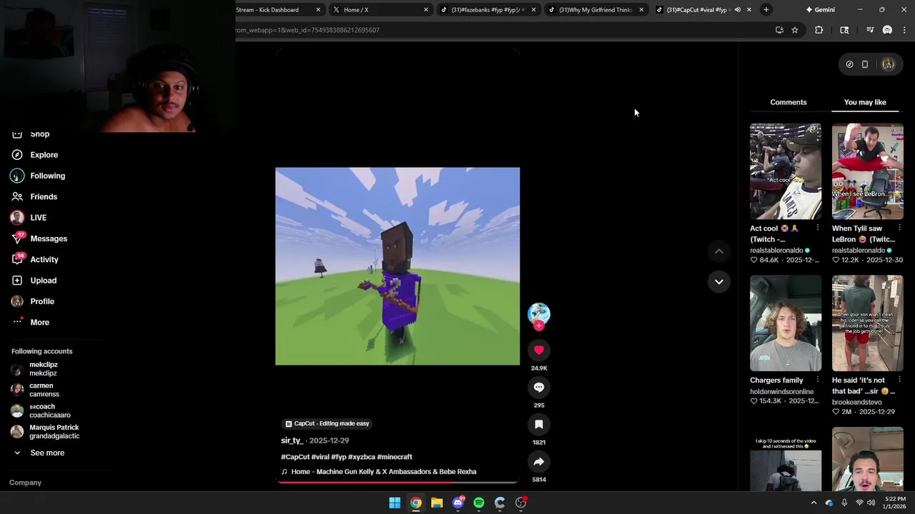Seek on the video progress bar

(x=397, y=482)
